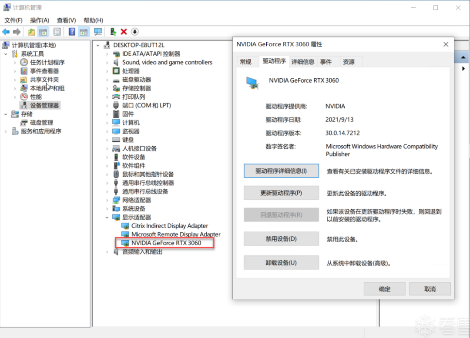
Task: Click 卸载设备(U) button
Action: pos(281,263)
